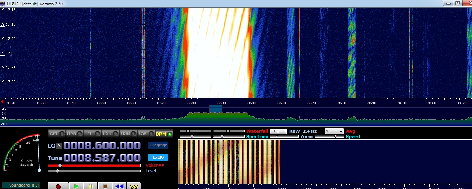472x189 pixels.
Task: Toggle the LO A/B selector button
Action: pyautogui.click(x=59, y=146)
